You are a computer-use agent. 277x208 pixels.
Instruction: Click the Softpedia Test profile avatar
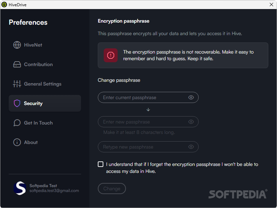click(20, 188)
